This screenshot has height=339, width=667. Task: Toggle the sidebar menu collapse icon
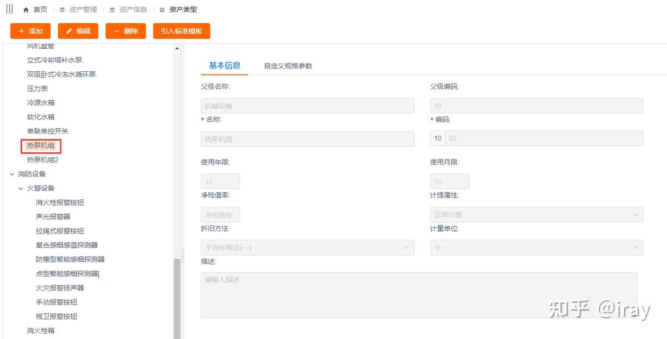(9, 9)
